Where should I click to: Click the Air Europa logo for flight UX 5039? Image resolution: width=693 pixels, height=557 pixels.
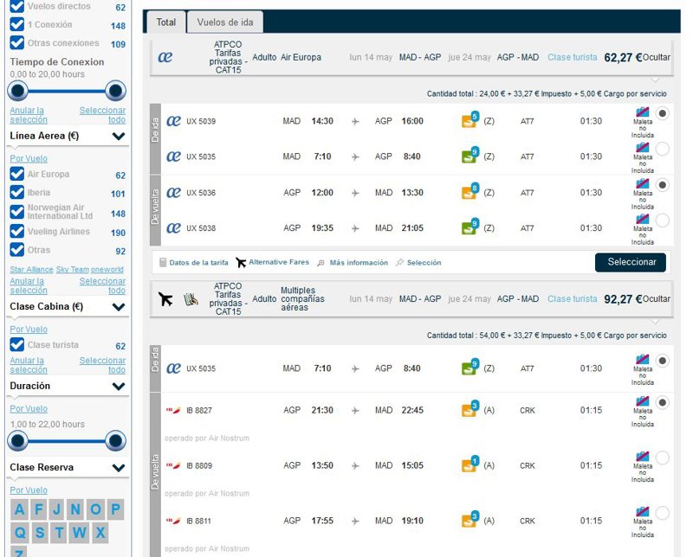click(x=173, y=121)
